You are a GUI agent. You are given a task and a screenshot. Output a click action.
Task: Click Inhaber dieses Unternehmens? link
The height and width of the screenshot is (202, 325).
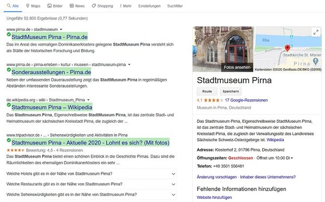[x=268, y=177]
